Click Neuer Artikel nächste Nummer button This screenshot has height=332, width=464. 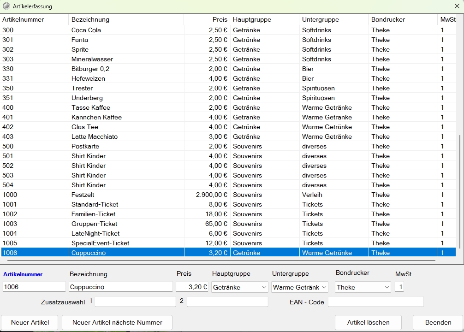117,322
